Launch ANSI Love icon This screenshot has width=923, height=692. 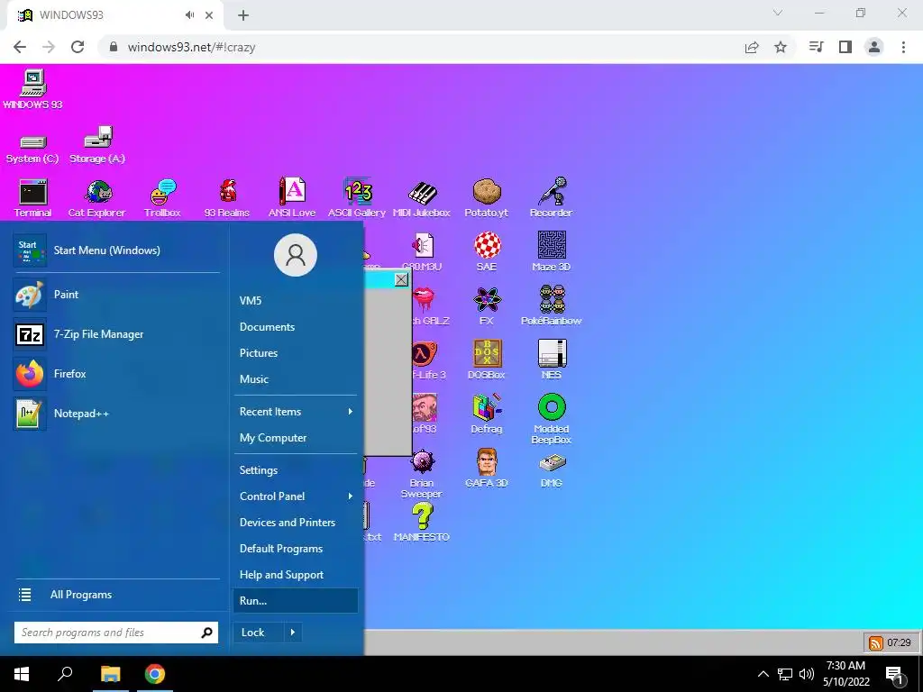pyautogui.click(x=292, y=197)
